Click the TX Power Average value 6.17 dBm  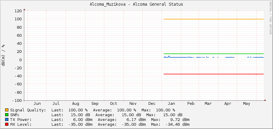pos(136,120)
